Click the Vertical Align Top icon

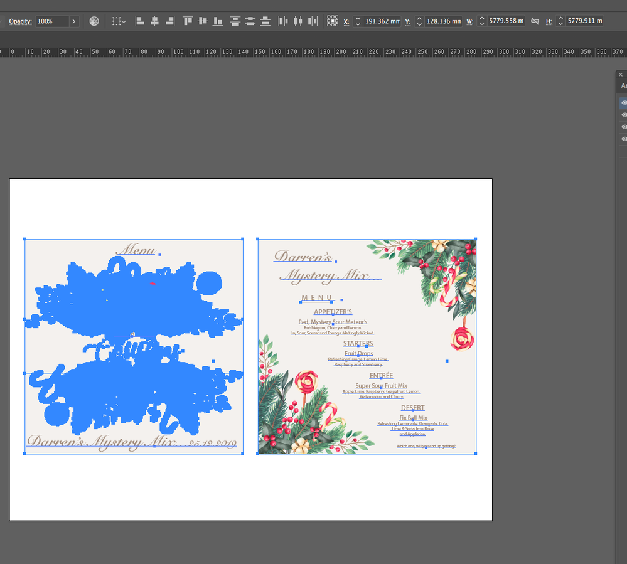pyautogui.click(x=187, y=21)
